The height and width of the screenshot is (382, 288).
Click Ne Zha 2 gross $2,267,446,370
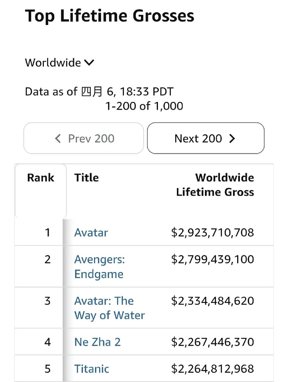pyautogui.click(x=212, y=342)
